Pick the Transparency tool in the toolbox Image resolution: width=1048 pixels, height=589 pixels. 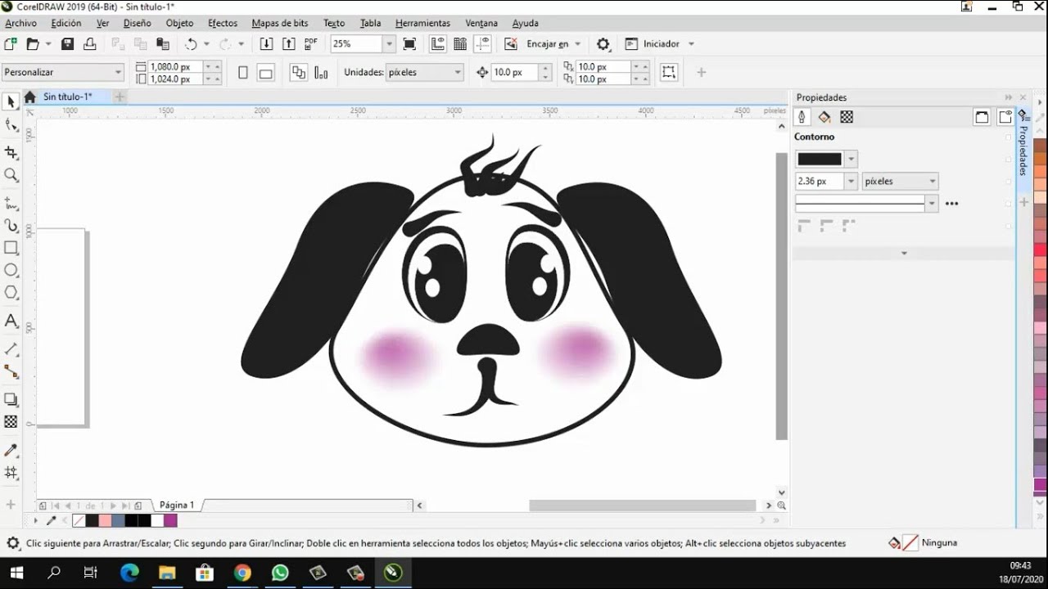(11, 422)
